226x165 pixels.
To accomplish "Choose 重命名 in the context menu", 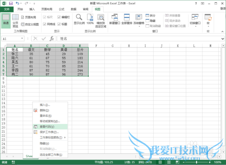I will pos(50,116).
